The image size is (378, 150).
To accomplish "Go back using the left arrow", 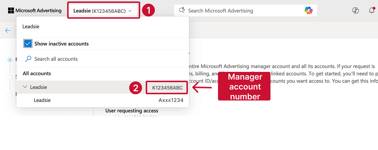I will pyautogui.click(x=8, y=30).
